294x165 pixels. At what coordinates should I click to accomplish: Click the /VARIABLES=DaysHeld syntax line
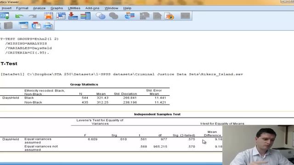pos(28,48)
